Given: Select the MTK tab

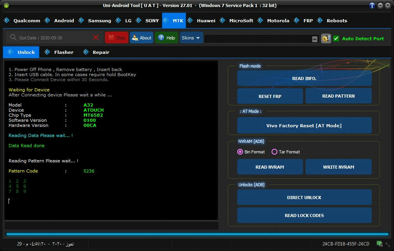Looking at the screenshot, I should coord(174,21).
